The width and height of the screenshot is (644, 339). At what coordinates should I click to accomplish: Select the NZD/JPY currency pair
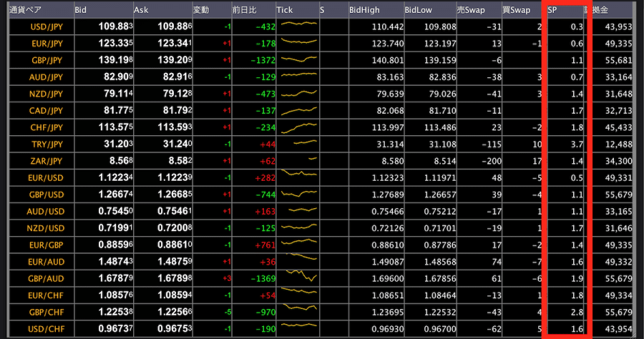[46, 94]
